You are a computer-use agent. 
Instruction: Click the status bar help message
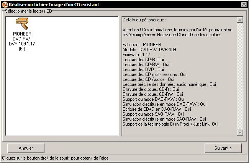tap(55, 158)
